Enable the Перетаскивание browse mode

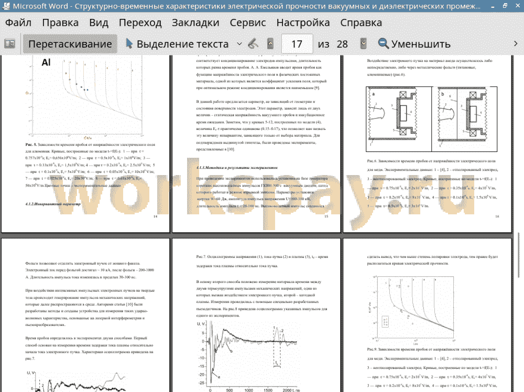point(70,44)
